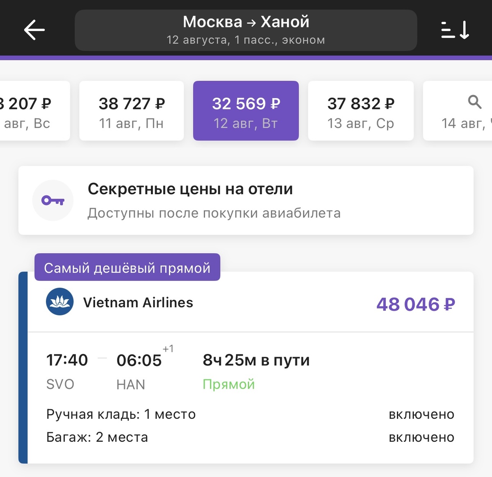This screenshot has width=492, height=477.
Task: Tap '12 августа, 1 пасс., эконом' subtitle
Action: point(246,40)
